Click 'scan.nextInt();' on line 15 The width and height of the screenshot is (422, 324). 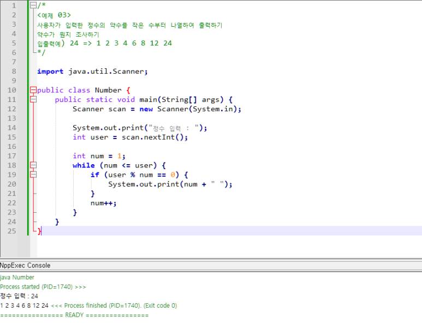point(154,137)
